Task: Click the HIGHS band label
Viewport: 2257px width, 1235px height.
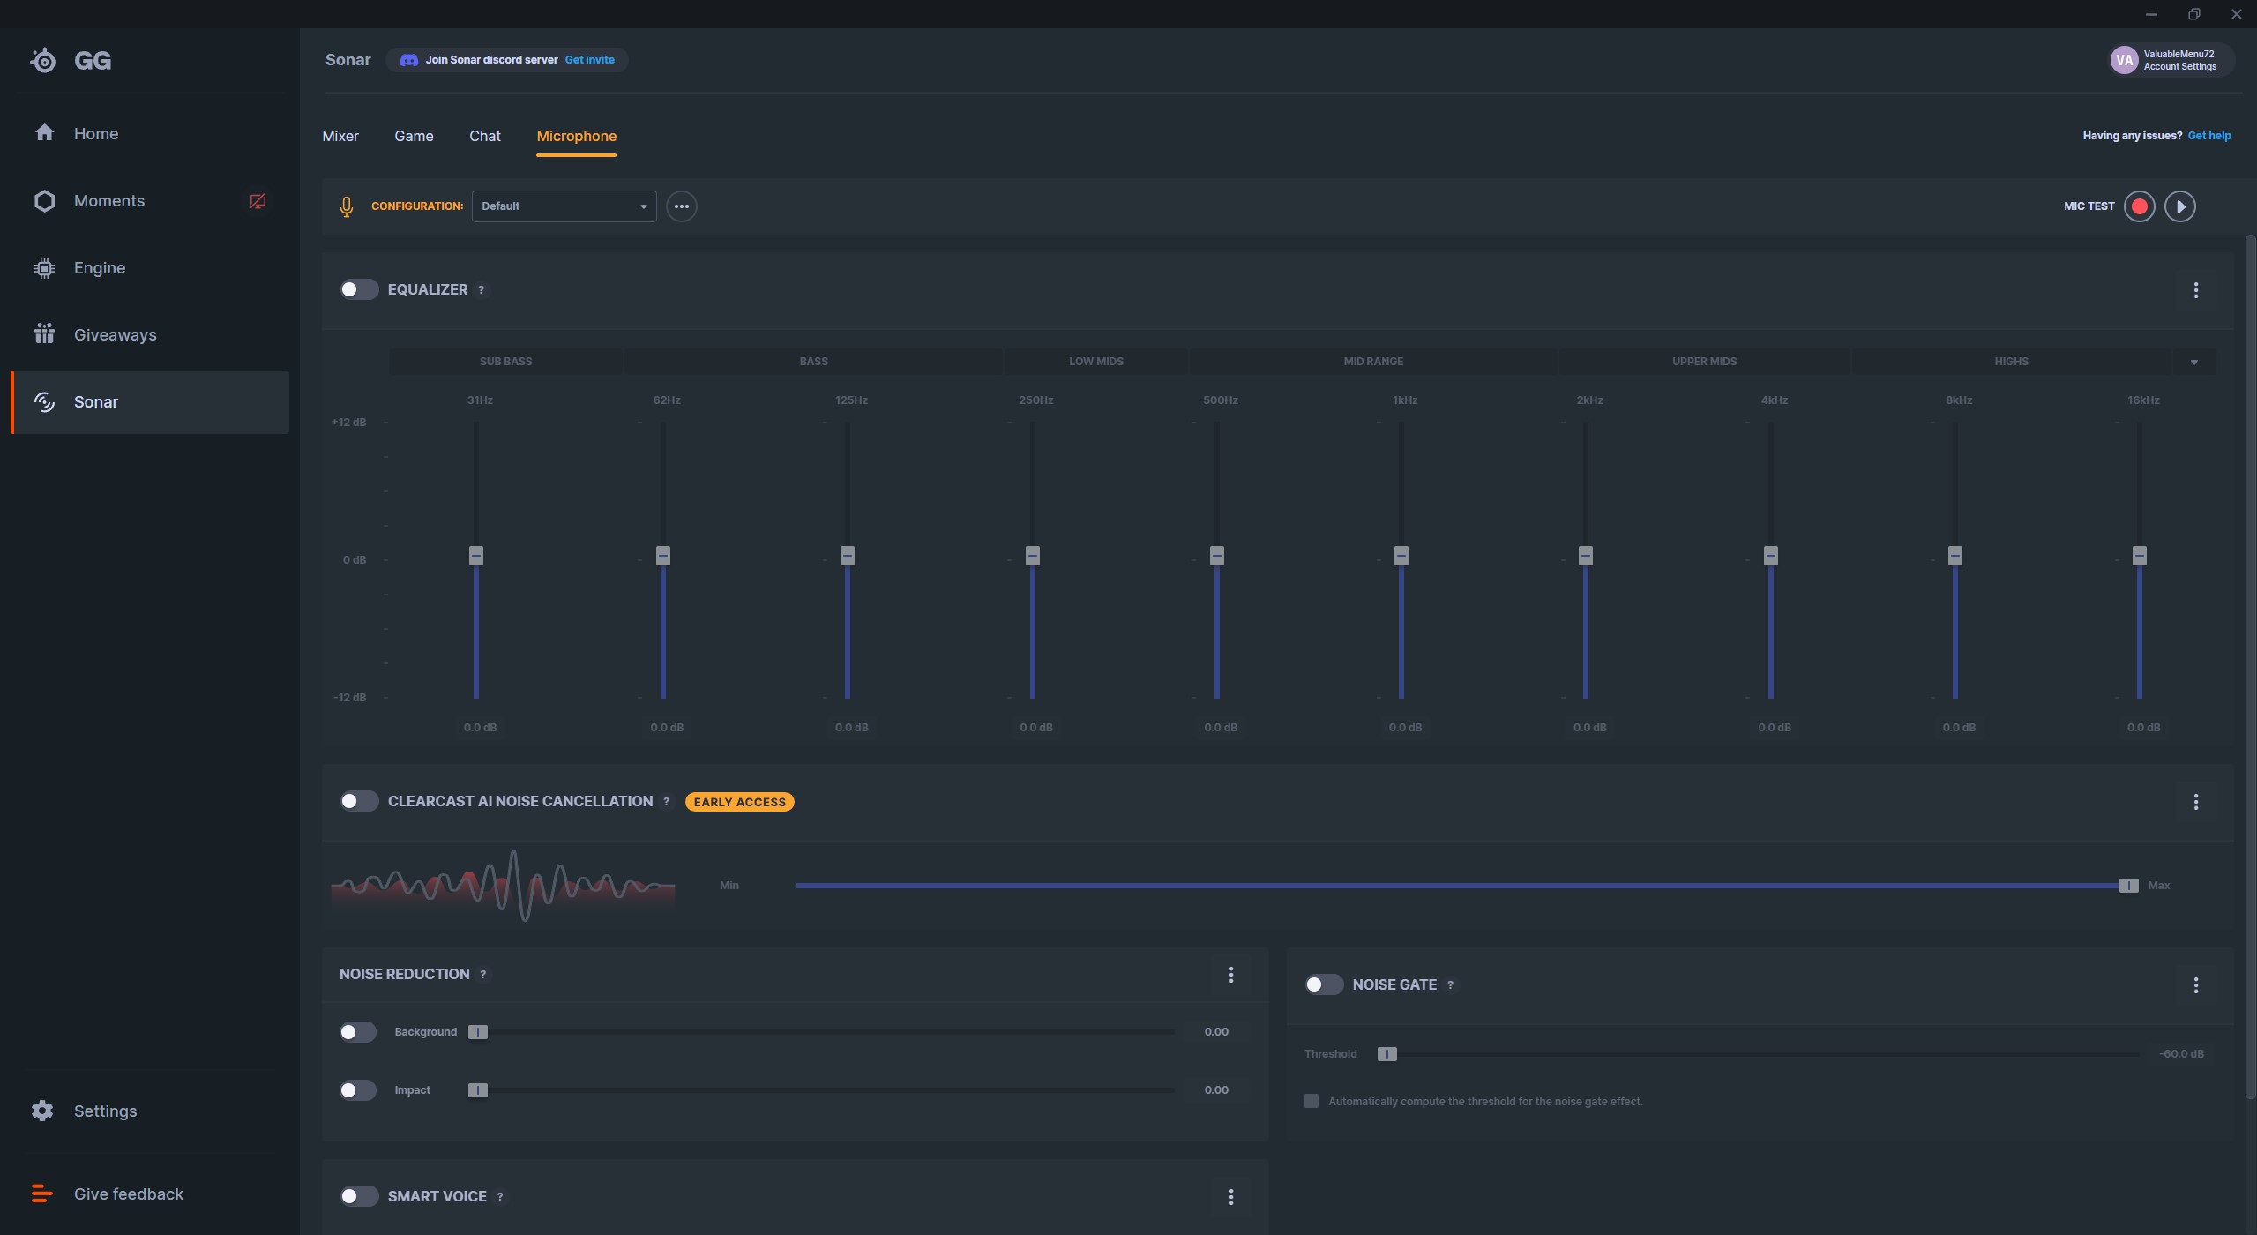Action: pyautogui.click(x=2011, y=362)
